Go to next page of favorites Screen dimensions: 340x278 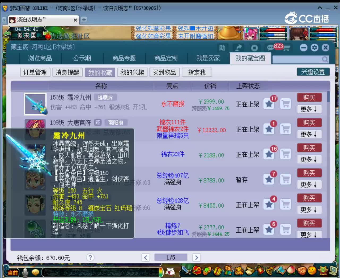pos(196,257)
